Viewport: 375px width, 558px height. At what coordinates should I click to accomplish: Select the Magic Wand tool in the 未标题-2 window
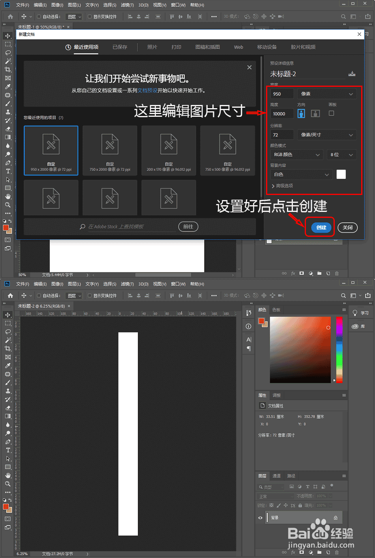[8, 340]
